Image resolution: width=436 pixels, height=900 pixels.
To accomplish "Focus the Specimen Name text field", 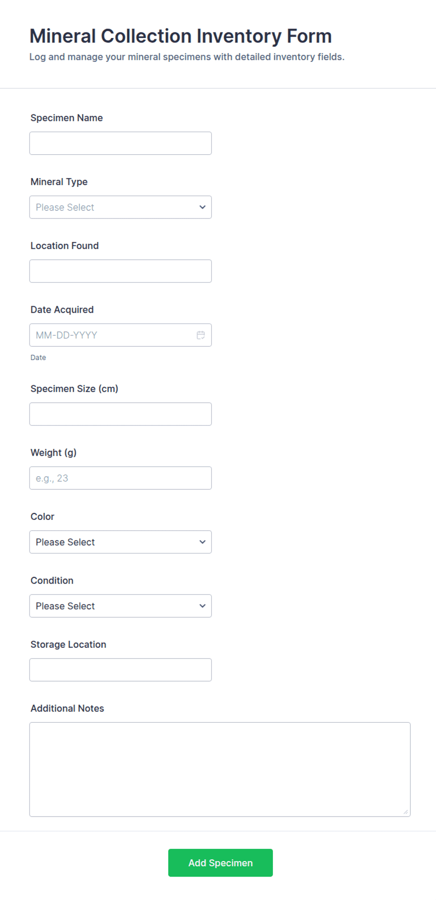I will coord(120,143).
